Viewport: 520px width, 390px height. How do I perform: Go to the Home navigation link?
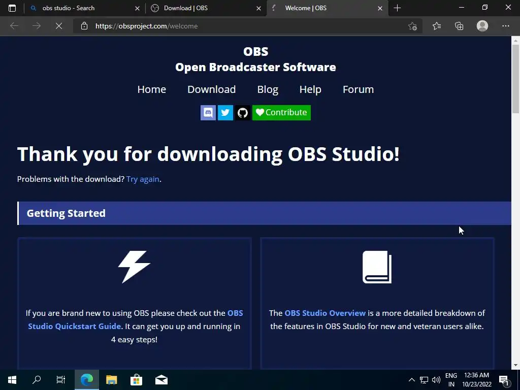click(151, 89)
